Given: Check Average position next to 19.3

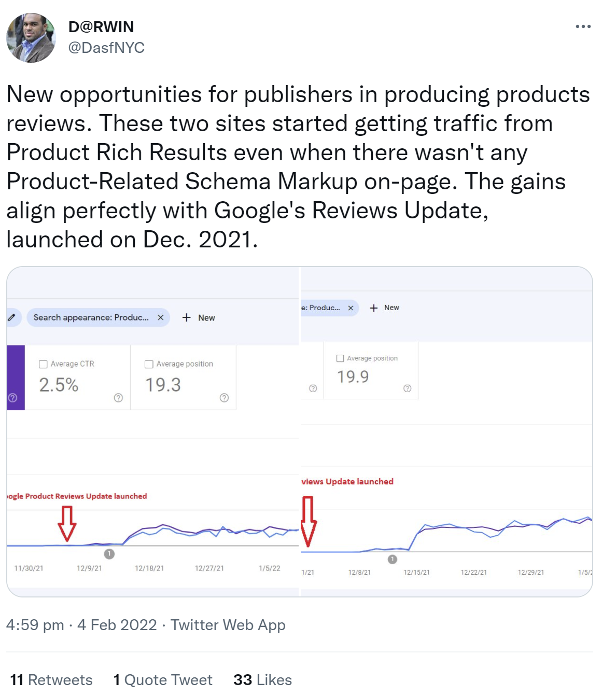Looking at the screenshot, I should pyautogui.click(x=149, y=364).
